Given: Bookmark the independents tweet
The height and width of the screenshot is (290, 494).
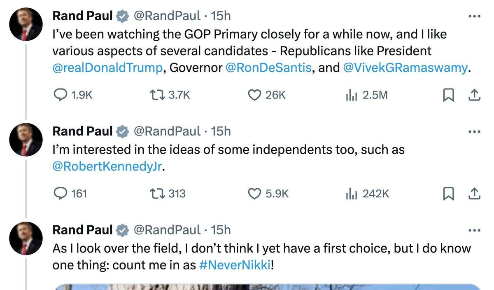Looking at the screenshot, I should 447,193.
